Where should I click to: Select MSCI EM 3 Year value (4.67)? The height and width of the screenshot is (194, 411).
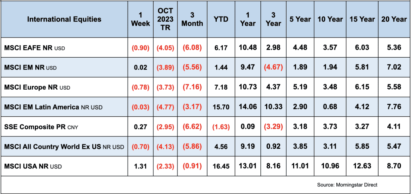click(x=273, y=68)
